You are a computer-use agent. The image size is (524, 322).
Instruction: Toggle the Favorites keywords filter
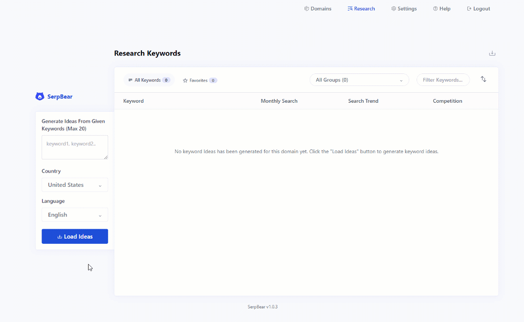(200, 80)
